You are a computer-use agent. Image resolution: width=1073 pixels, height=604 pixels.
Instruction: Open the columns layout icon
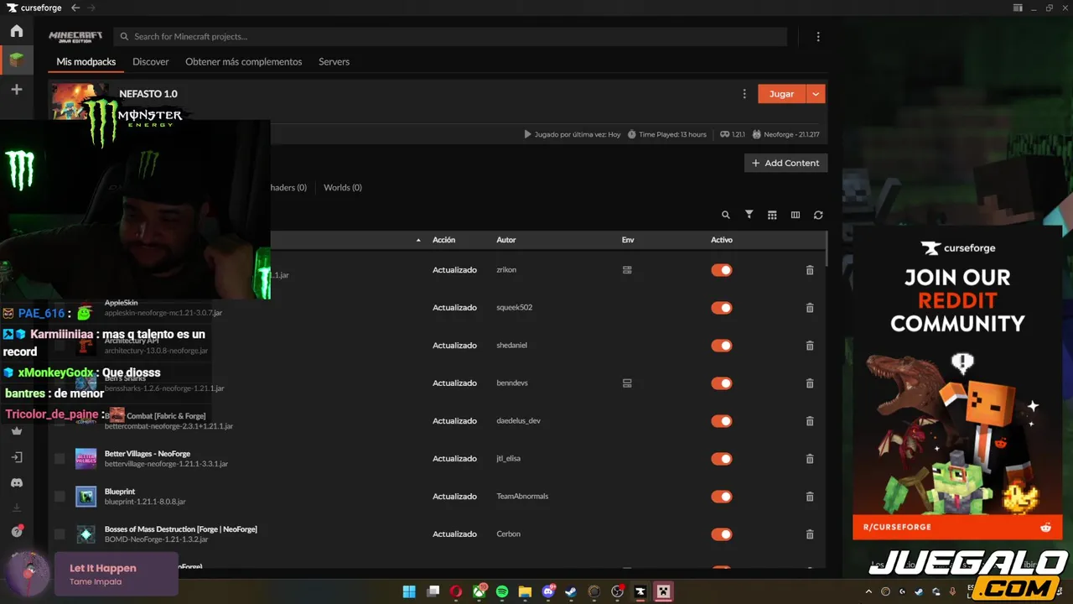[796, 215]
